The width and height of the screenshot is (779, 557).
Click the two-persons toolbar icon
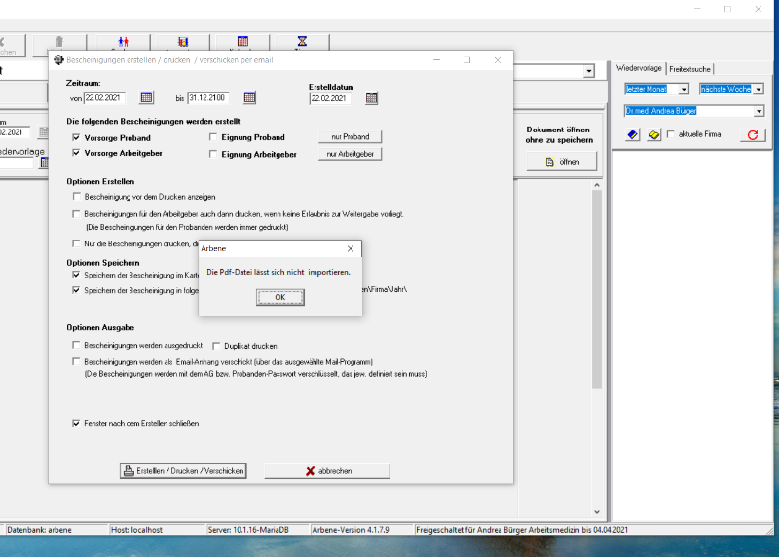[x=123, y=43]
